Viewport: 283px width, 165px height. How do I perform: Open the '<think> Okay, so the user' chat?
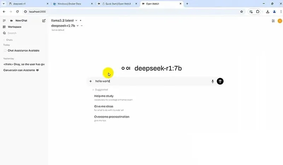pyautogui.click(x=24, y=64)
